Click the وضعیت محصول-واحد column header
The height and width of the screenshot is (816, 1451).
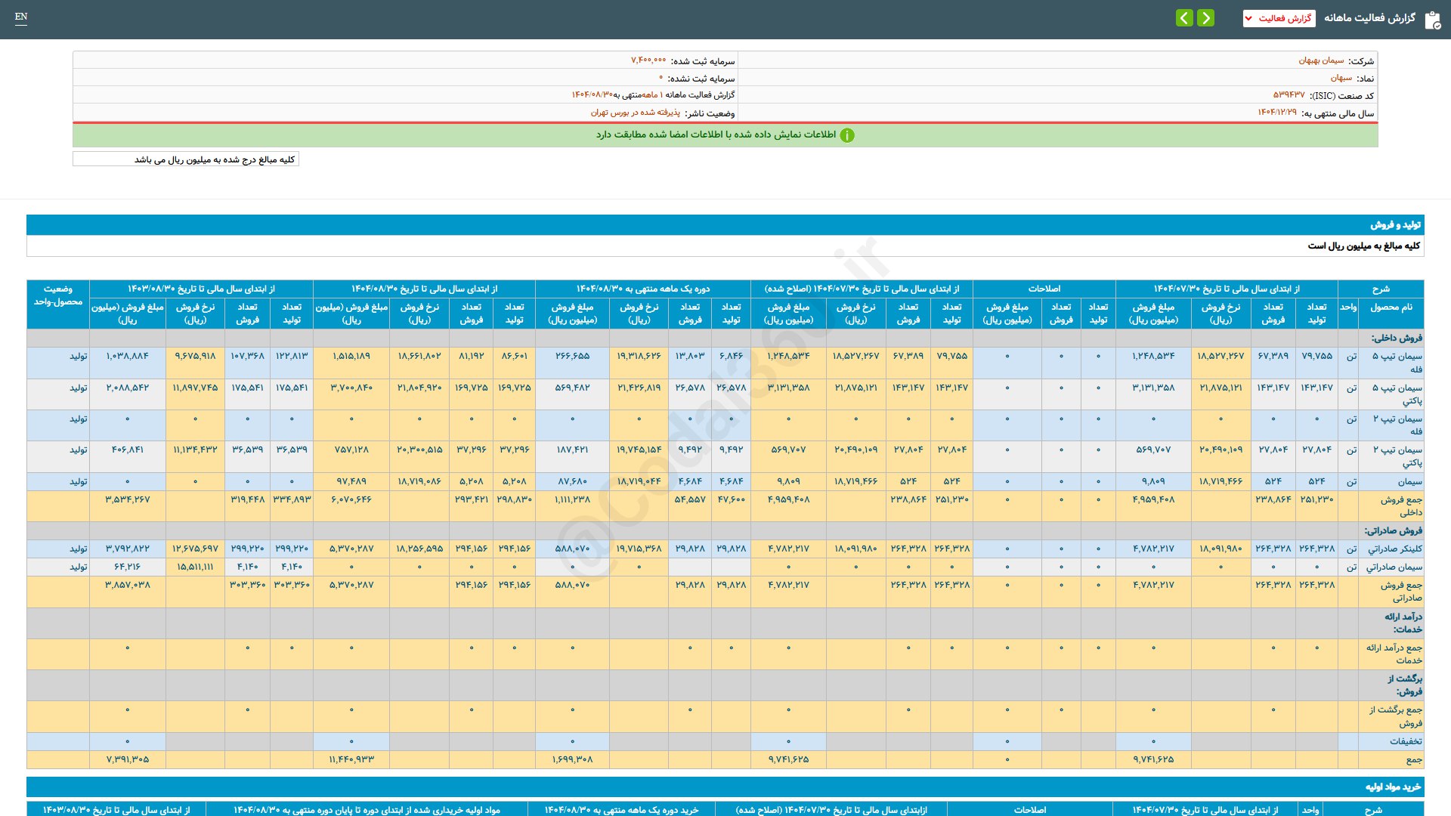58,295
